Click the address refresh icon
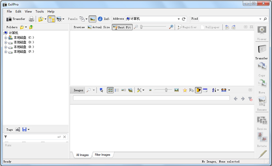Viewport: 272px width, 166px height. 184,19
